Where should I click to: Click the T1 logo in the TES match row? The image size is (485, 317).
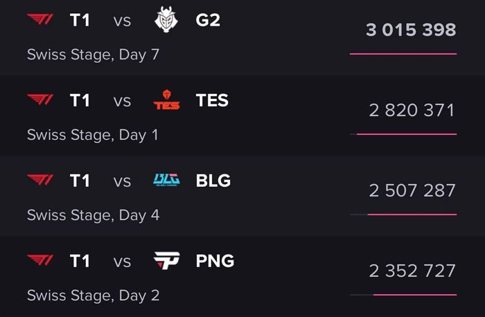tap(40, 100)
